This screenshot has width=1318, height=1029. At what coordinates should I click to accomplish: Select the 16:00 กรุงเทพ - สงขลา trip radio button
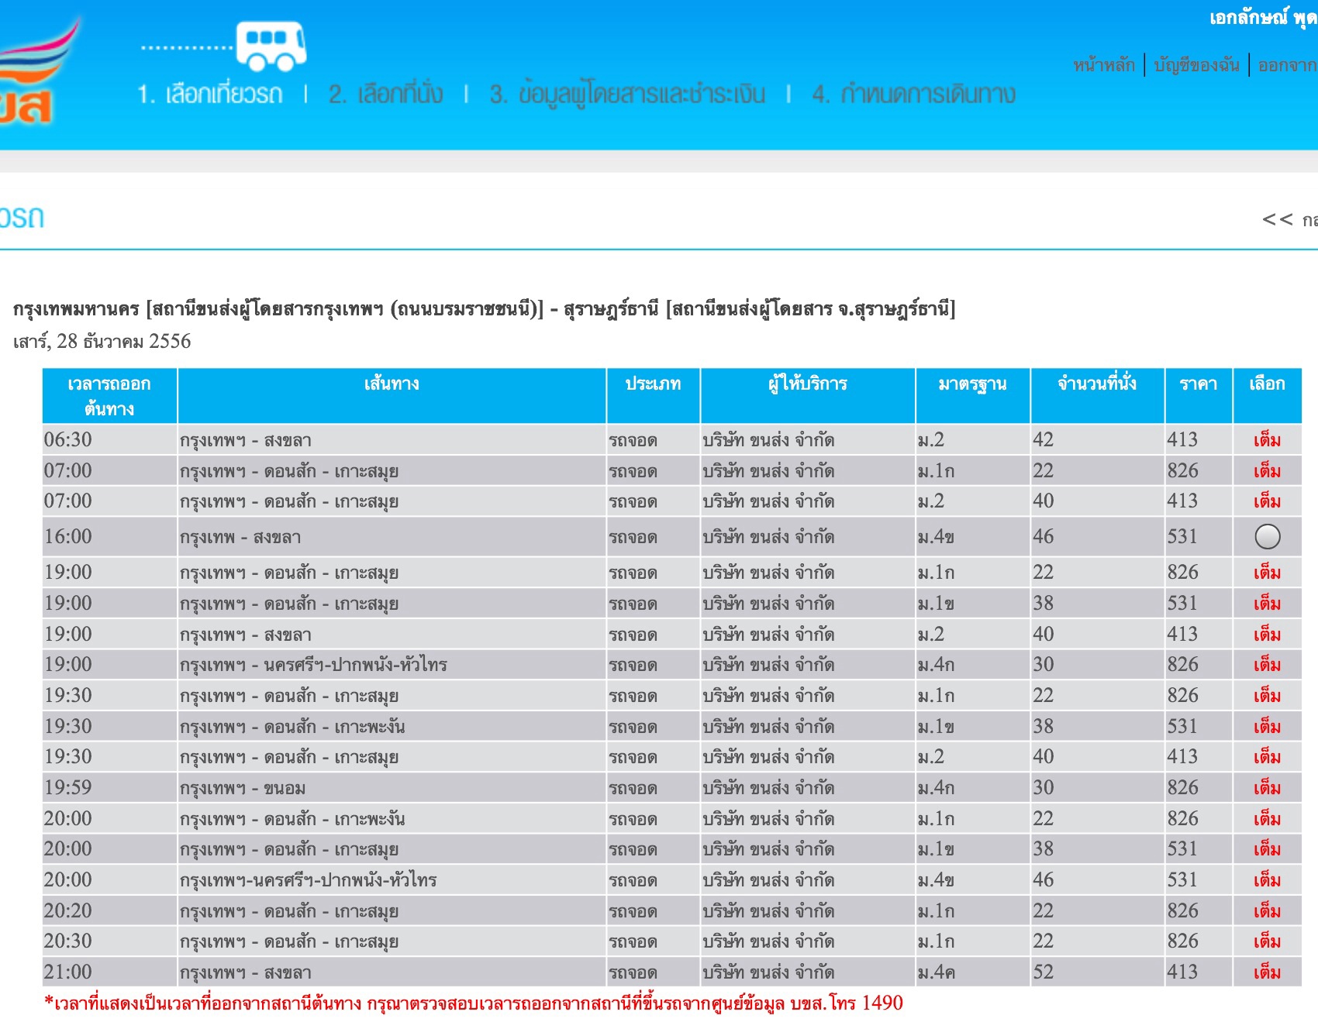click(x=1267, y=536)
